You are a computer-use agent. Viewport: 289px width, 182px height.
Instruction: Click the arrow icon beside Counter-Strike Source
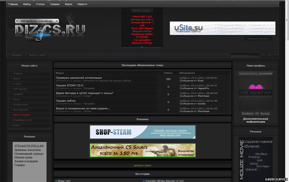pyautogui.click(x=144, y=181)
